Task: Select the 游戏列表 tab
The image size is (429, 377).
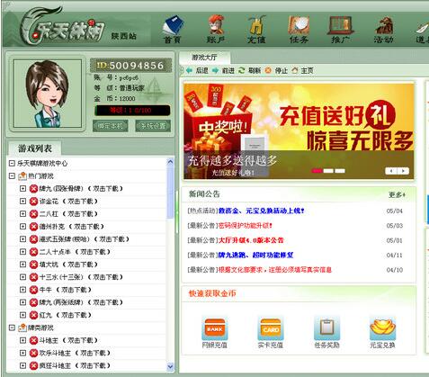Action: point(35,148)
